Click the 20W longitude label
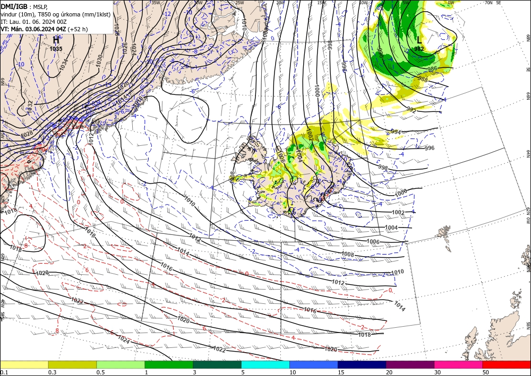The width and height of the screenshot is (531, 376). [x=280, y=3]
